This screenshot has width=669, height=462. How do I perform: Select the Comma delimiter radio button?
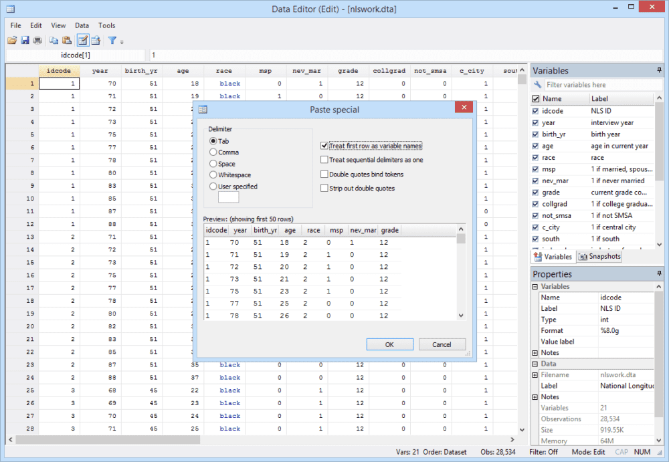pyautogui.click(x=213, y=152)
